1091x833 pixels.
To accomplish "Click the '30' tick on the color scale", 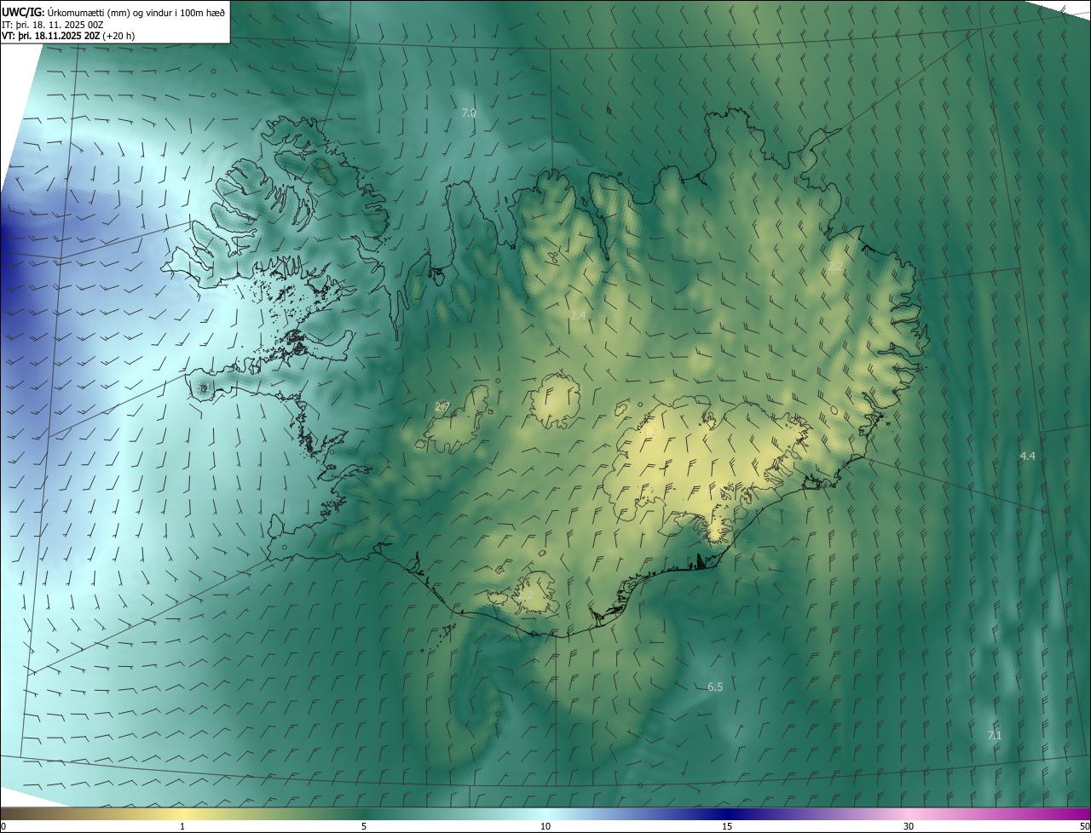I will (909, 826).
